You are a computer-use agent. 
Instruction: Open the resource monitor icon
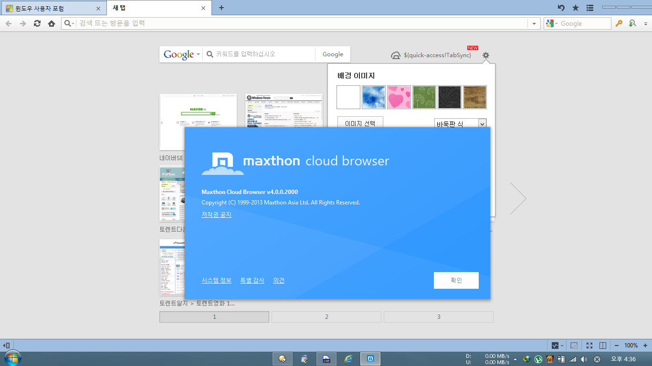pyautogui.click(x=555, y=345)
